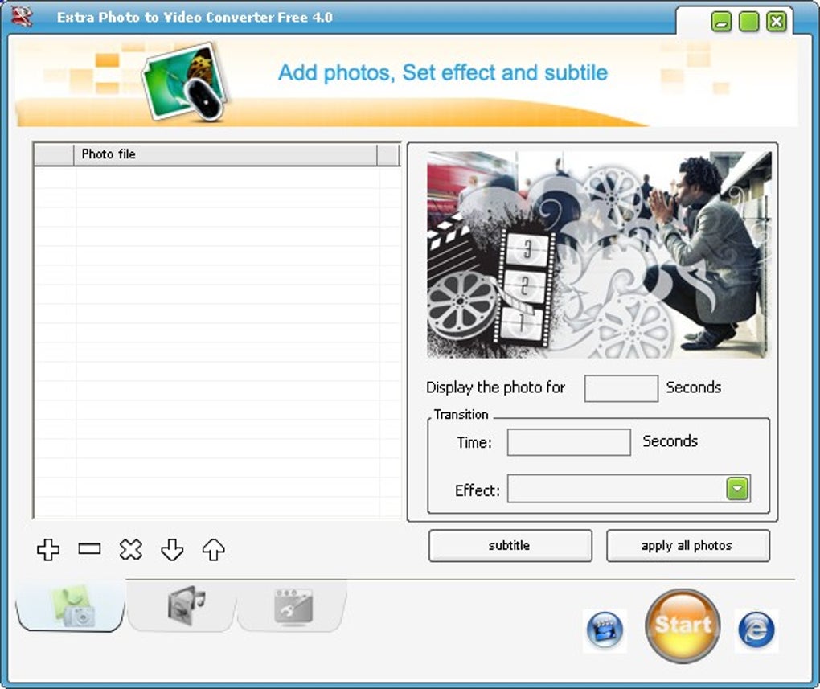This screenshot has height=689, width=820.
Task: Remove selected photo with the minus icon
Action: [x=89, y=548]
